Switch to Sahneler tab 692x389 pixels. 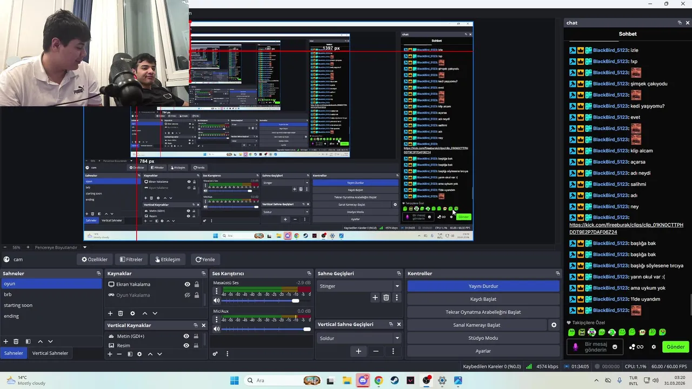[x=14, y=353]
